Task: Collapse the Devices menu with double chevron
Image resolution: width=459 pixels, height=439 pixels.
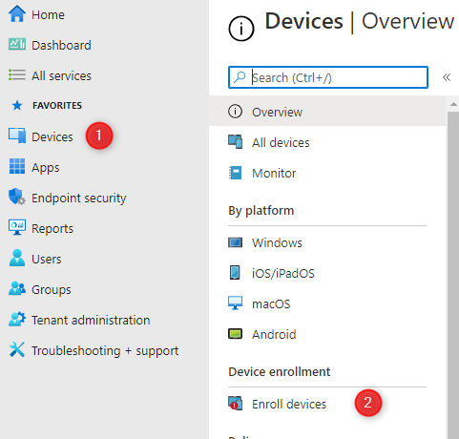Action: [447, 77]
